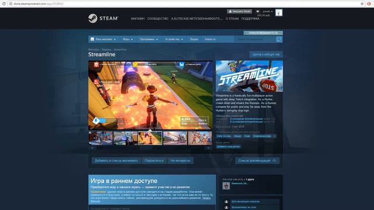Open the username profile menu item
Screen dimensions: 374x210
[197, 19]
